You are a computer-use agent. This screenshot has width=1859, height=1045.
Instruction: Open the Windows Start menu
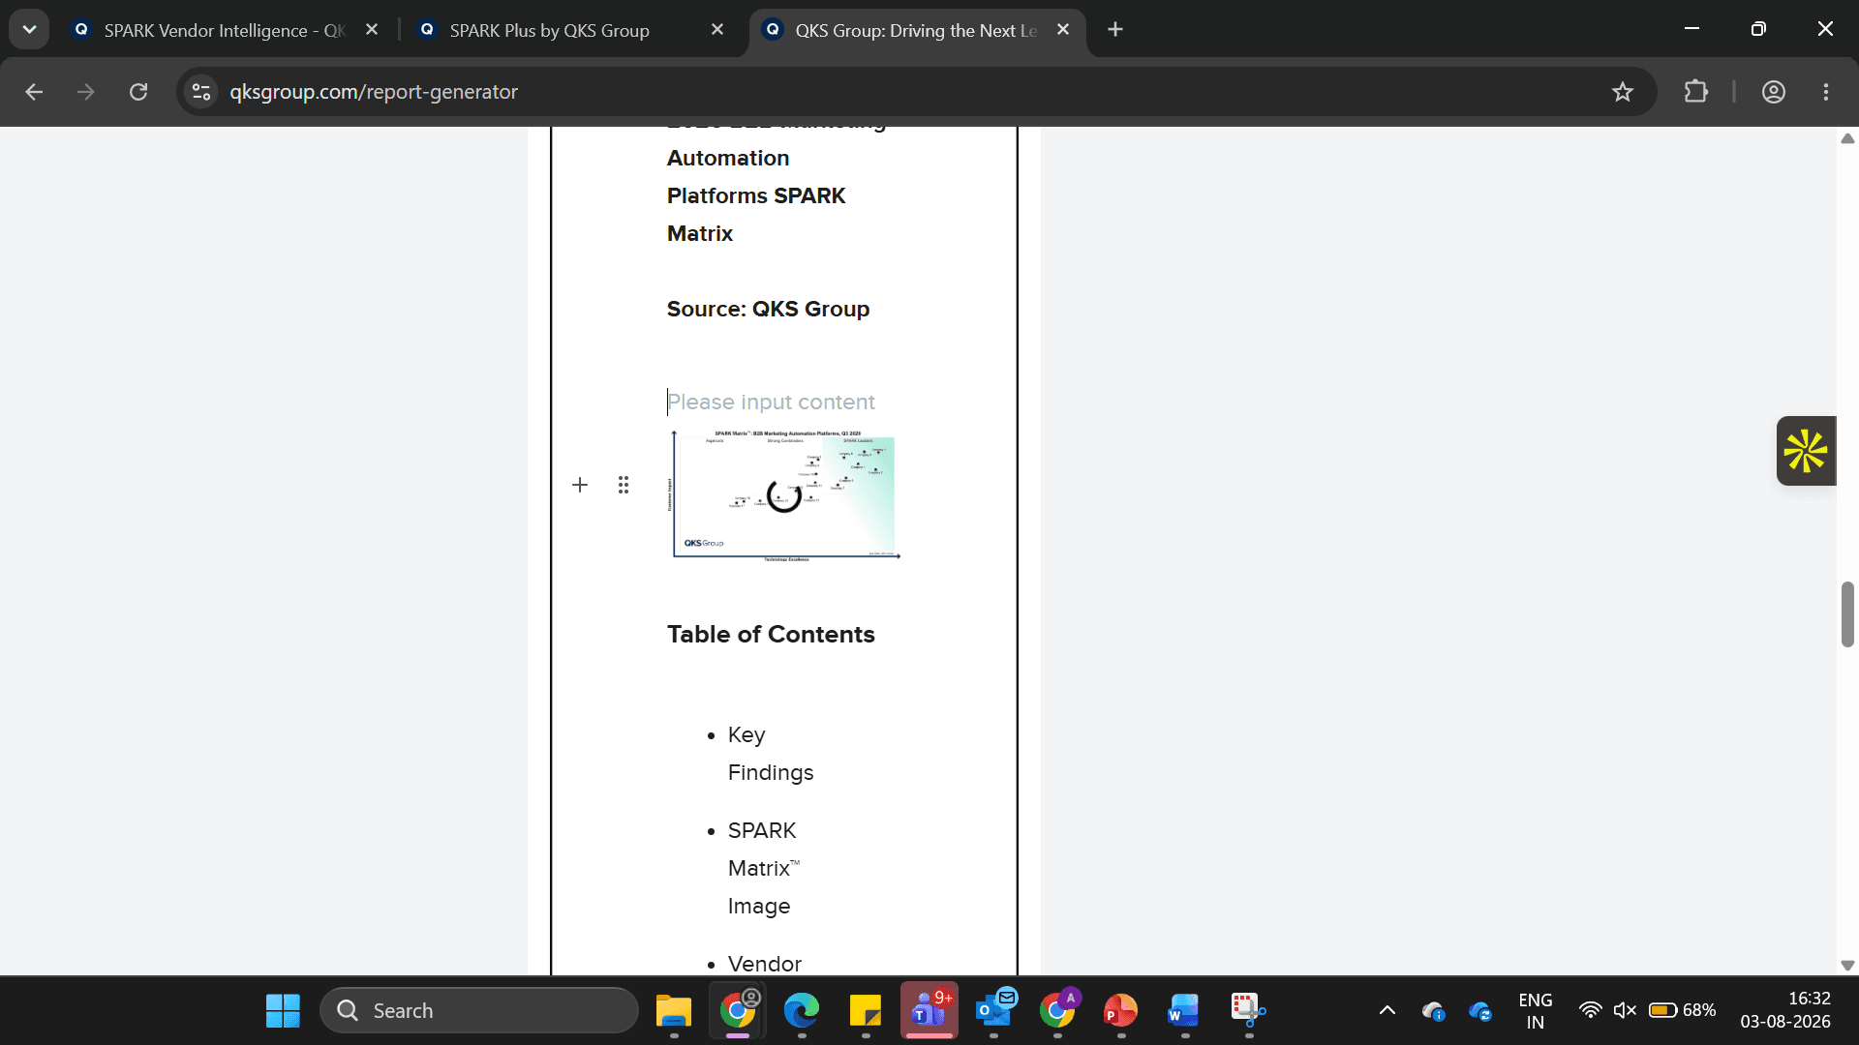tap(283, 1011)
